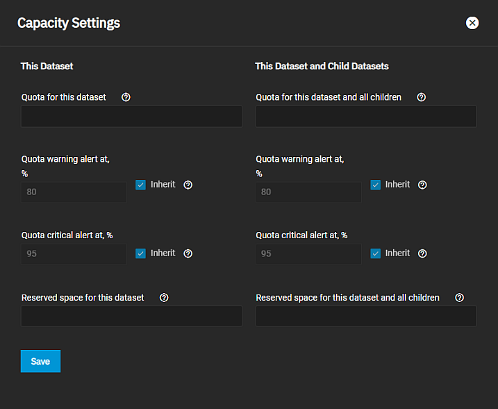Focus the 'Quota for this dataset' field
498x409 pixels.
(131, 117)
